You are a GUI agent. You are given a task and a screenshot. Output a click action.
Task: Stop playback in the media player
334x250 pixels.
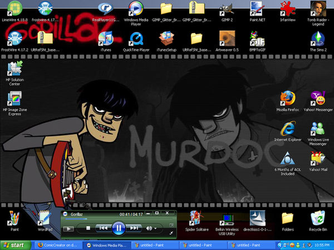pyautogui.click(x=88, y=228)
